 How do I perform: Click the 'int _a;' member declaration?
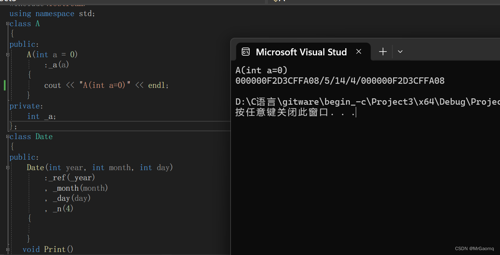tap(41, 116)
